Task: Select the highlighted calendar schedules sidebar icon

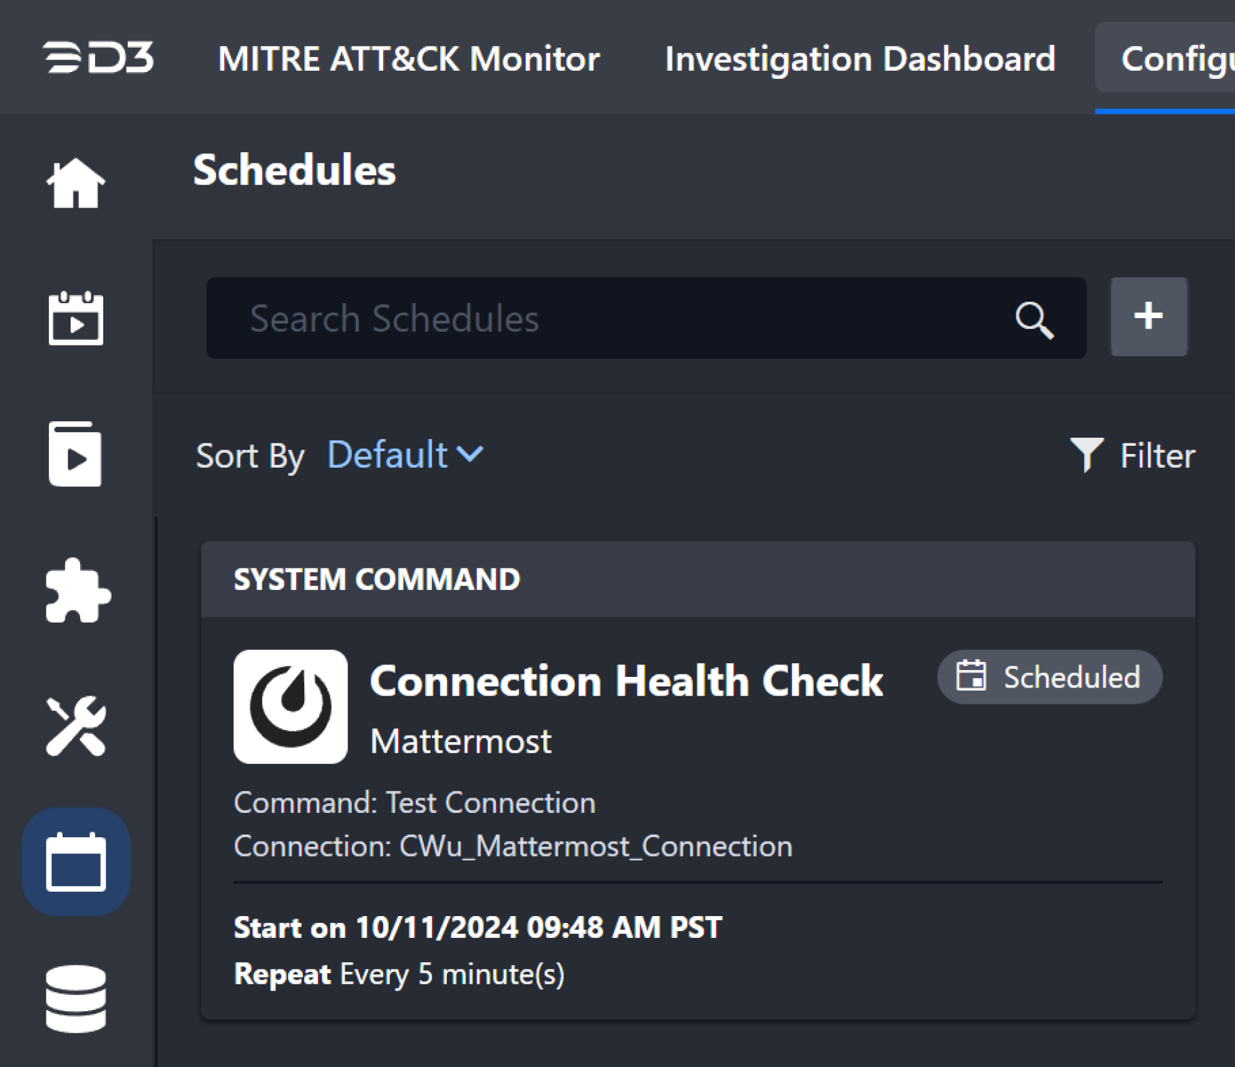Action: [x=76, y=862]
